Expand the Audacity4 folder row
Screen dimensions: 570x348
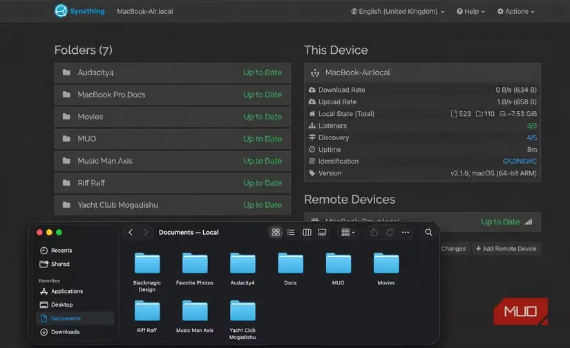point(172,72)
